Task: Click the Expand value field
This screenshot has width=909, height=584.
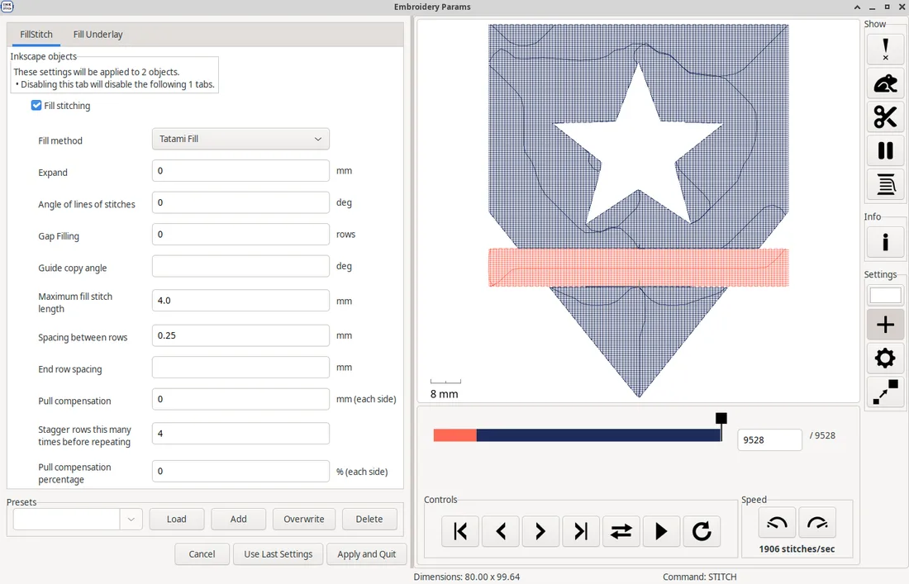Action: point(240,171)
